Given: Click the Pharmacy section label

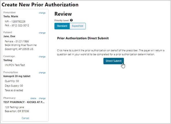Looking at the screenshot, I should (9, 98).
